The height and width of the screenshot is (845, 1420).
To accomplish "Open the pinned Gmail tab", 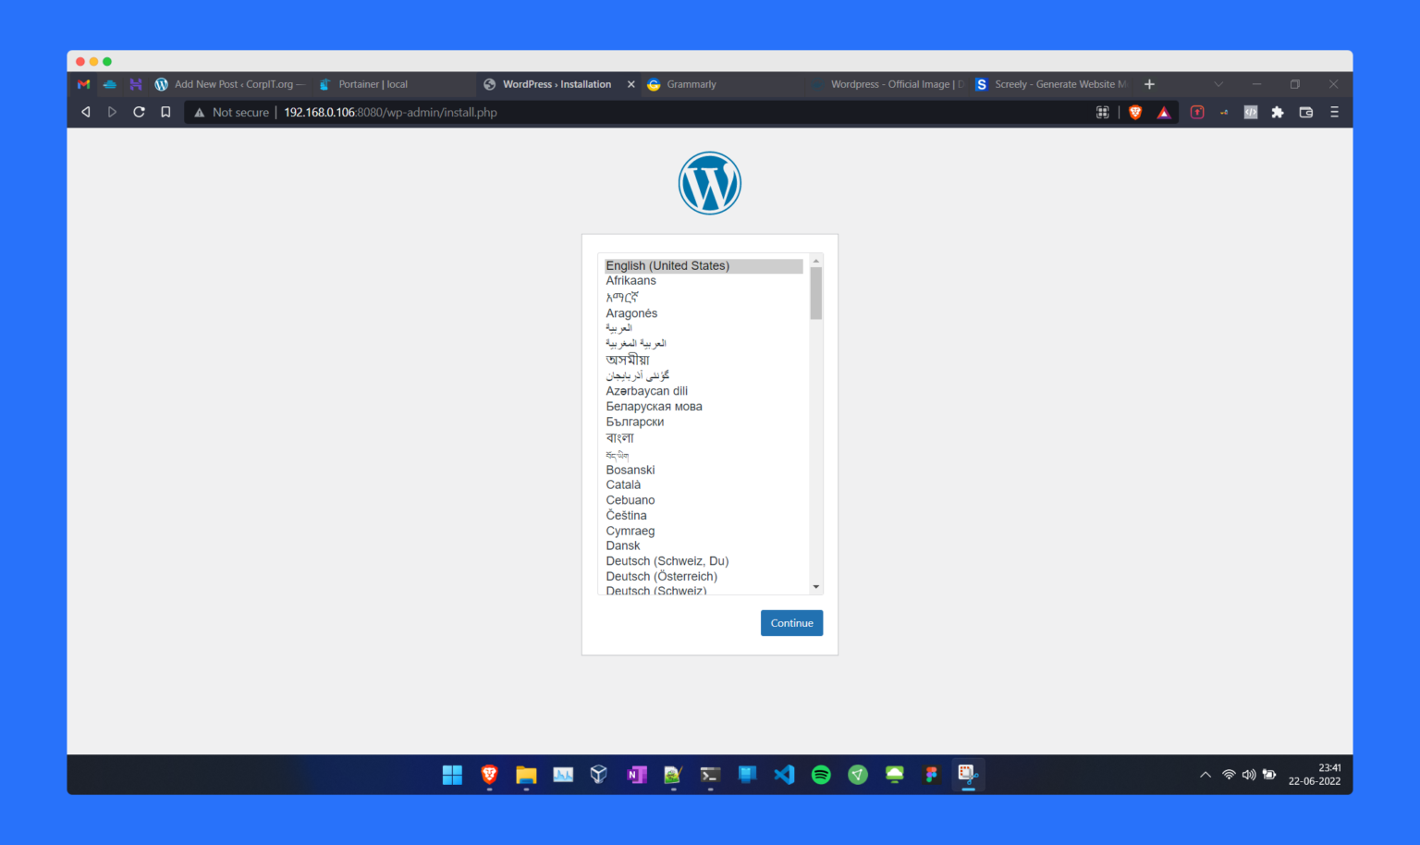I will coord(84,84).
